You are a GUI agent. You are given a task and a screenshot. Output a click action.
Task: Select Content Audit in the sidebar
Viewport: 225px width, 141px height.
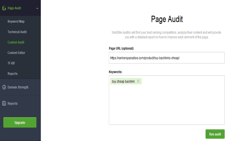click(x=16, y=42)
